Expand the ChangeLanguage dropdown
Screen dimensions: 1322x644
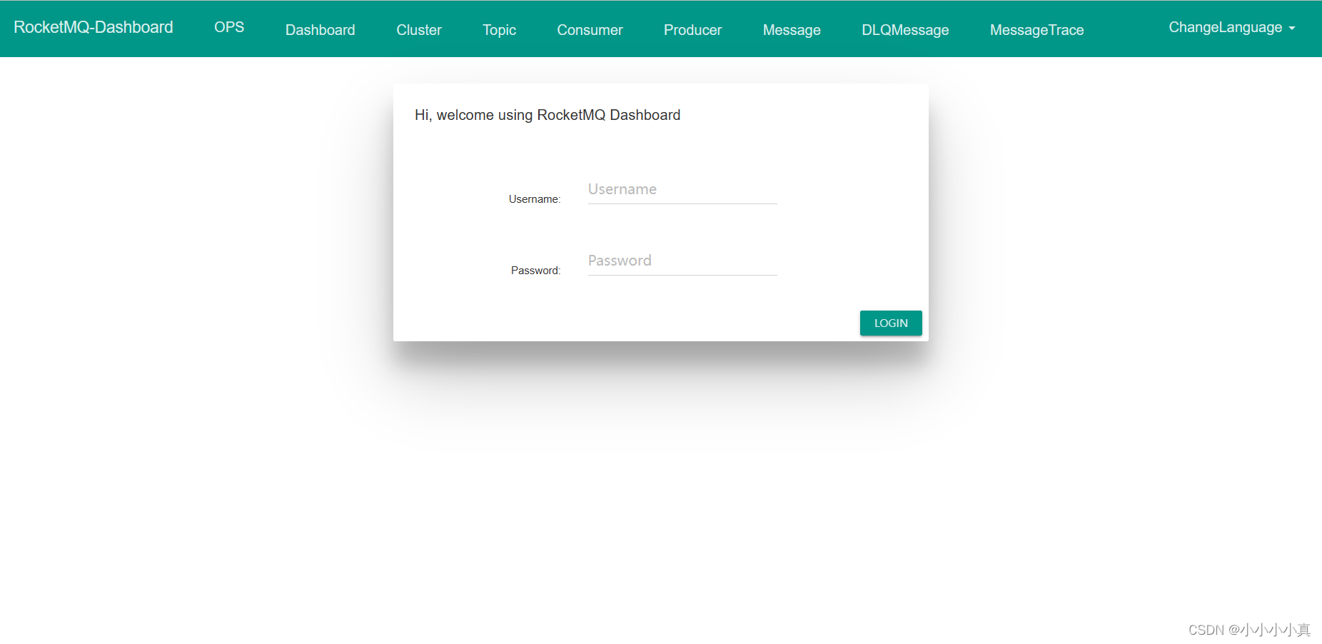(x=1231, y=27)
